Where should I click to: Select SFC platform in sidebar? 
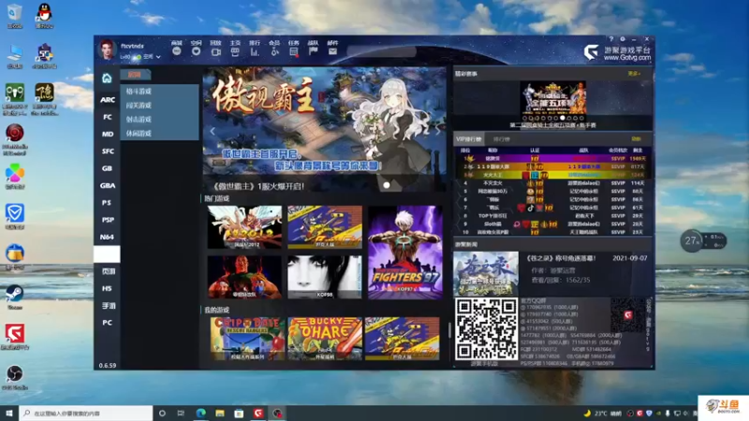(108, 152)
